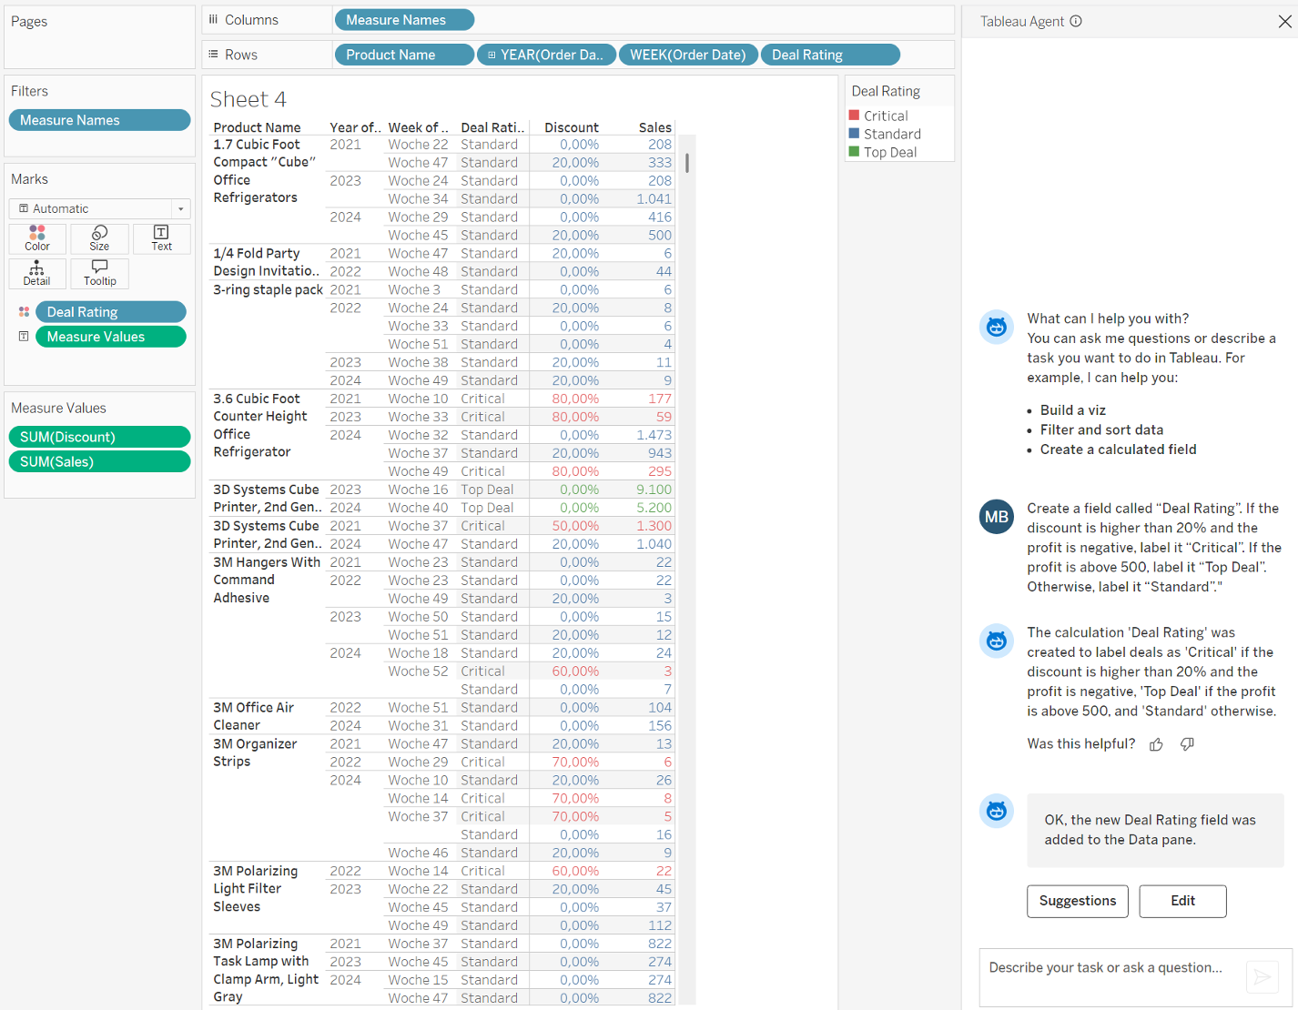Open the Detail marks card
Image resolution: width=1298 pixels, height=1010 pixels.
37,273
